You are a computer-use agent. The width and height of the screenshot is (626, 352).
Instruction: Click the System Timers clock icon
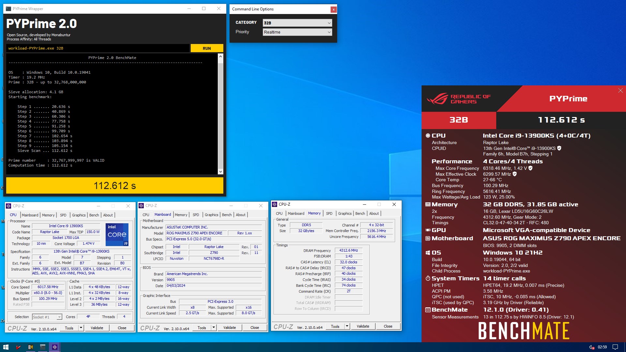pos(428,278)
